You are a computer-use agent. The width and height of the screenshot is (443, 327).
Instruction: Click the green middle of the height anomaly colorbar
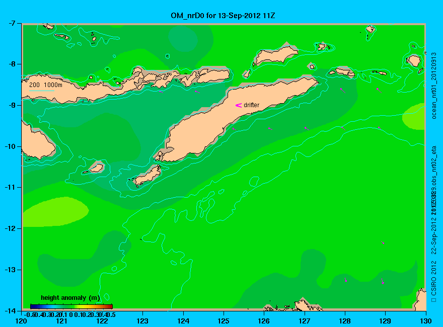pos(71,306)
